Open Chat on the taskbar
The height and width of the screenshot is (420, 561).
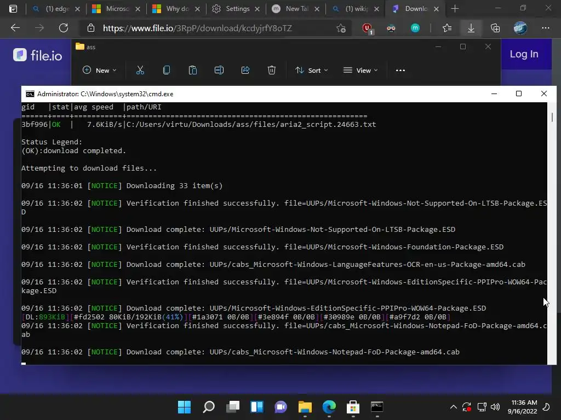click(x=281, y=407)
